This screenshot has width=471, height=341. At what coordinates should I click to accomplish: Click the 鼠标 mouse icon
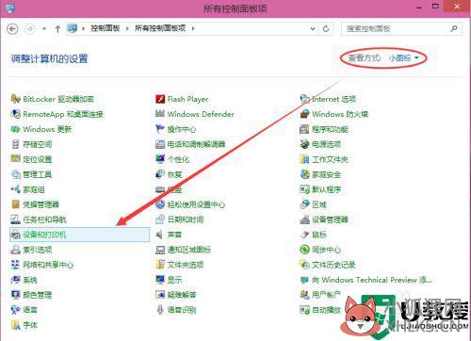[304, 235]
